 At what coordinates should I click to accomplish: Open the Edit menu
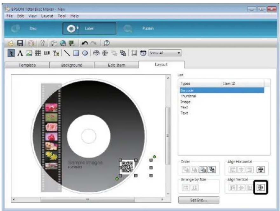(20, 16)
